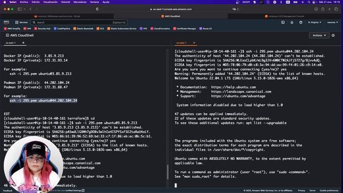Open AWS Amplify favorite shortcut
The width and height of the screenshot is (343, 193).
click(12, 28)
